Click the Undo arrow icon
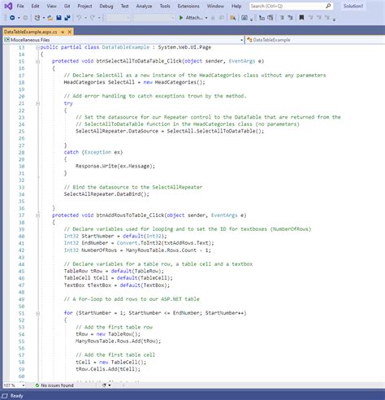Viewport: 385px width, 400px height. tap(79, 18)
